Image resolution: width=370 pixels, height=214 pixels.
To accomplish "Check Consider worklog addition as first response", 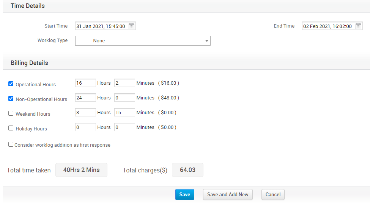I will [11, 144].
